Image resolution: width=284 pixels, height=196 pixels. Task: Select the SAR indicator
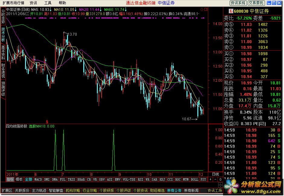tap(155, 179)
